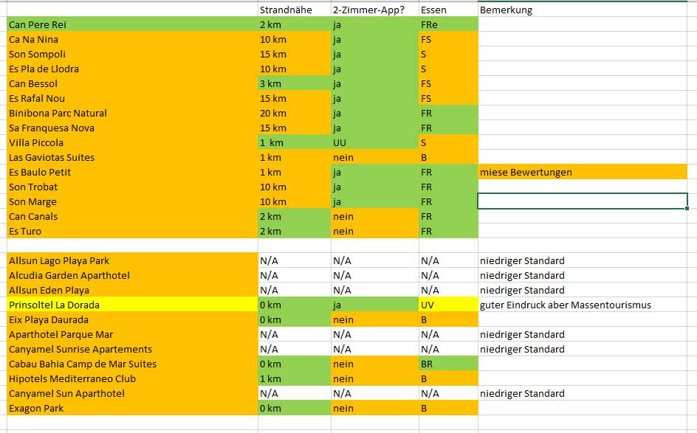Select the 2-Zimmer-App? header cell
Viewport: 697px width, 433px height.
pyautogui.click(x=374, y=10)
